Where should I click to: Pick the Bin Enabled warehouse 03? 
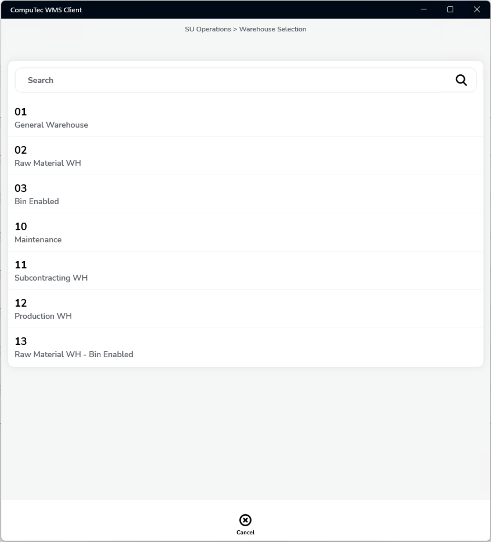pos(37,201)
